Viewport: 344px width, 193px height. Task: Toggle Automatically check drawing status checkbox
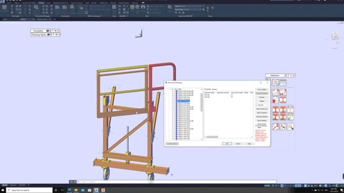256,125
